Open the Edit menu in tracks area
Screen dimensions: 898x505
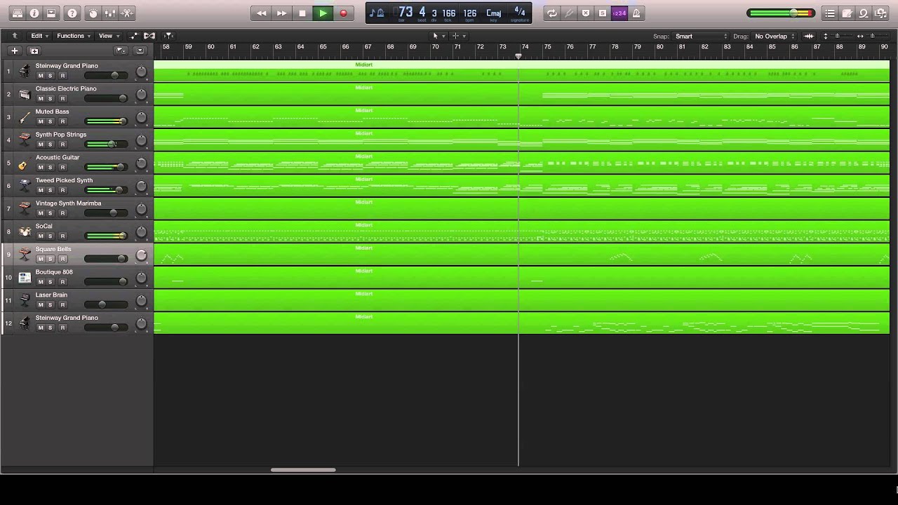coord(39,36)
